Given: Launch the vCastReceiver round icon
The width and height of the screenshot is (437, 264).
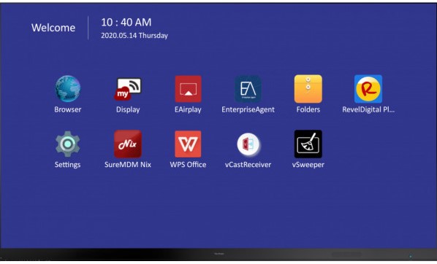Looking at the screenshot, I should 248,144.
